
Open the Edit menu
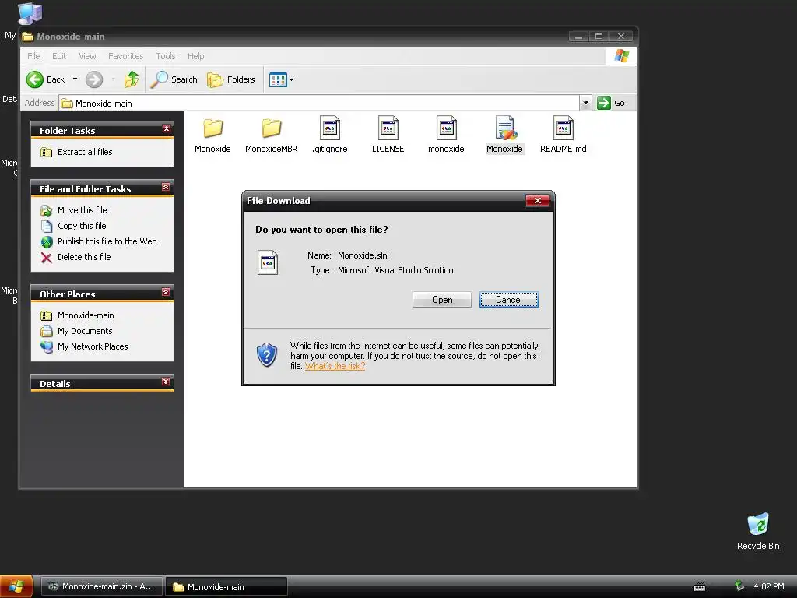click(59, 56)
